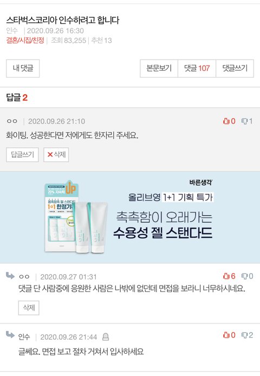The image size is (260, 376).
Task: Click 답글쓰기 under first comment
Action: 22,154
